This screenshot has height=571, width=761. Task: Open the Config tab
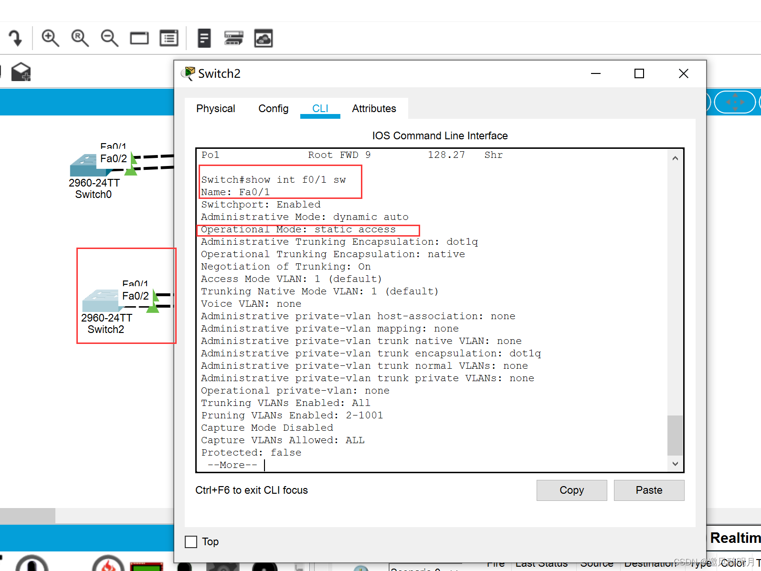[x=273, y=109]
